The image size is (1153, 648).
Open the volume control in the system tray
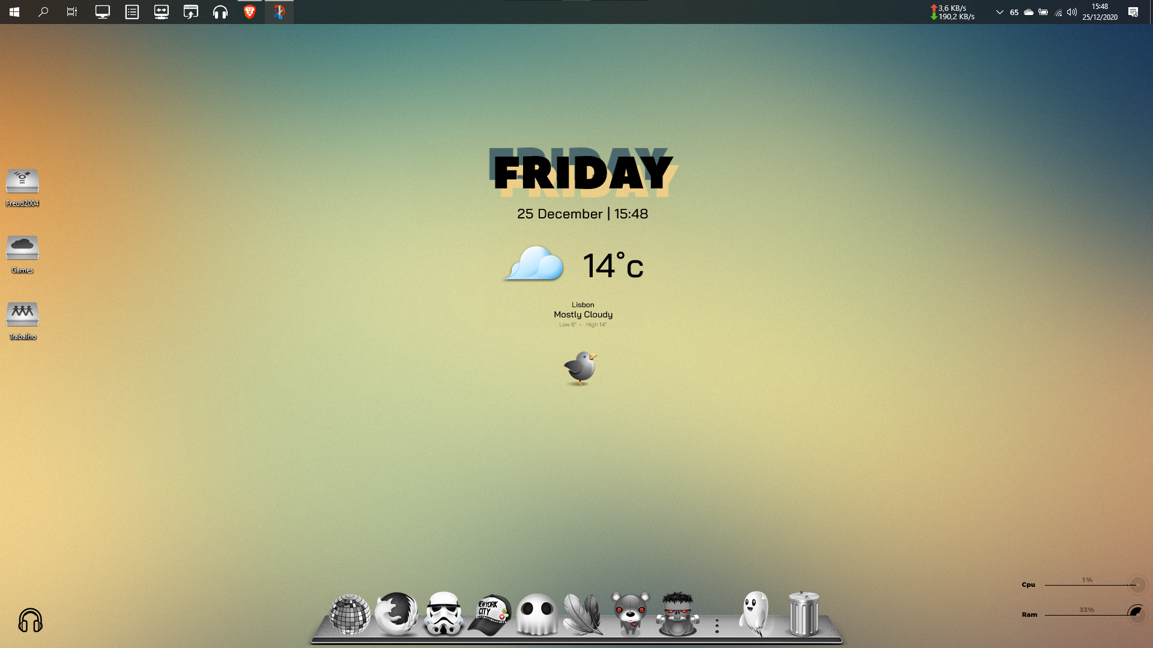click(x=1072, y=12)
